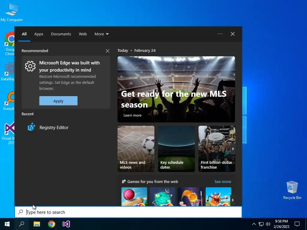Image resolution: width=307 pixels, height=230 pixels.
Task: Click the gear icon in Recommended card
Action: (x=30, y=66)
